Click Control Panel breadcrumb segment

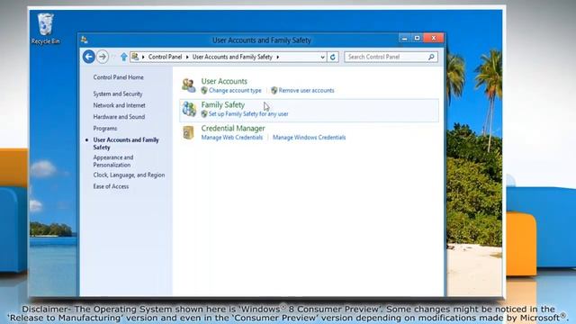point(165,57)
